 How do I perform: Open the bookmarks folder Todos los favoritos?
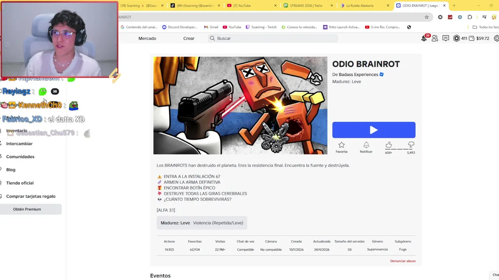click(x=486, y=27)
